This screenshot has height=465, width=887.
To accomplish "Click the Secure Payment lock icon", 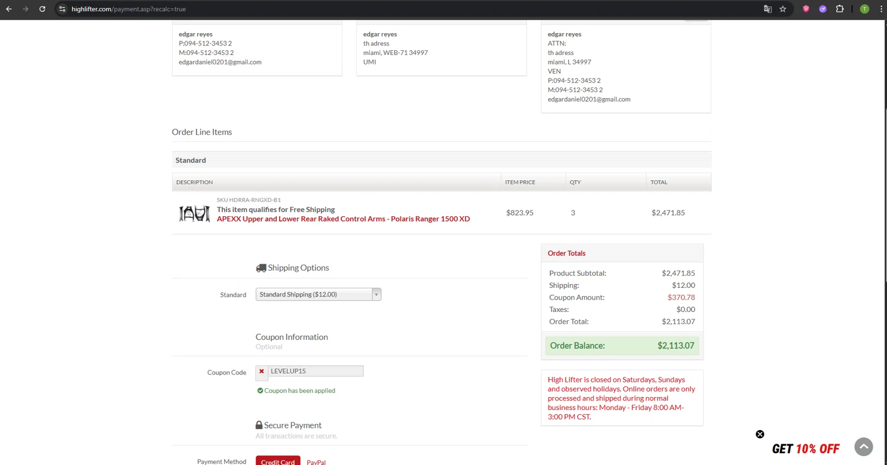I will pos(259,425).
